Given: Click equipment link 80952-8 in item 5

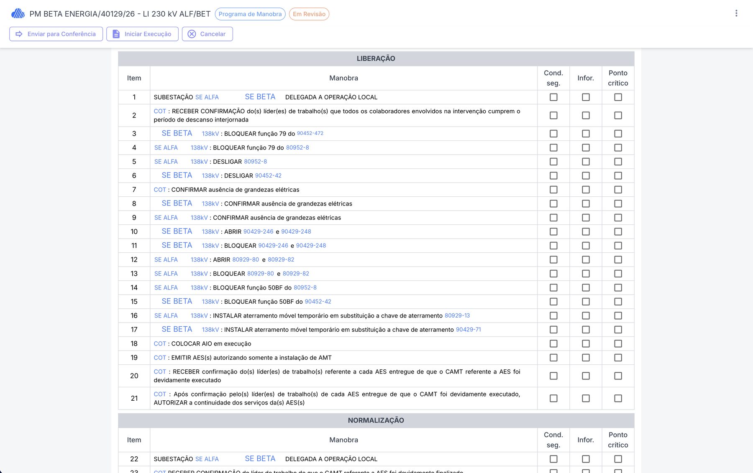Looking at the screenshot, I should (255, 162).
